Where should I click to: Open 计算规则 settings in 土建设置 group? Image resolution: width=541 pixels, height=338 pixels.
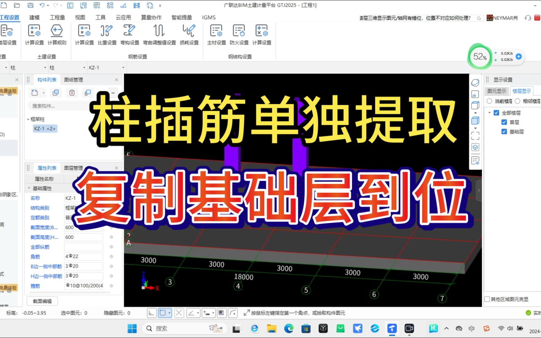coord(57,34)
